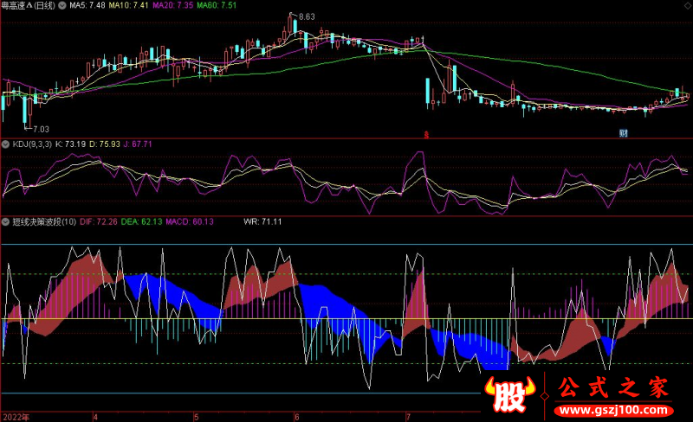Select the MA5: 7.48 moving average label
The width and height of the screenshot is (693, 422).
87,5
